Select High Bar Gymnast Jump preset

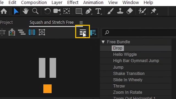(136, 61)
